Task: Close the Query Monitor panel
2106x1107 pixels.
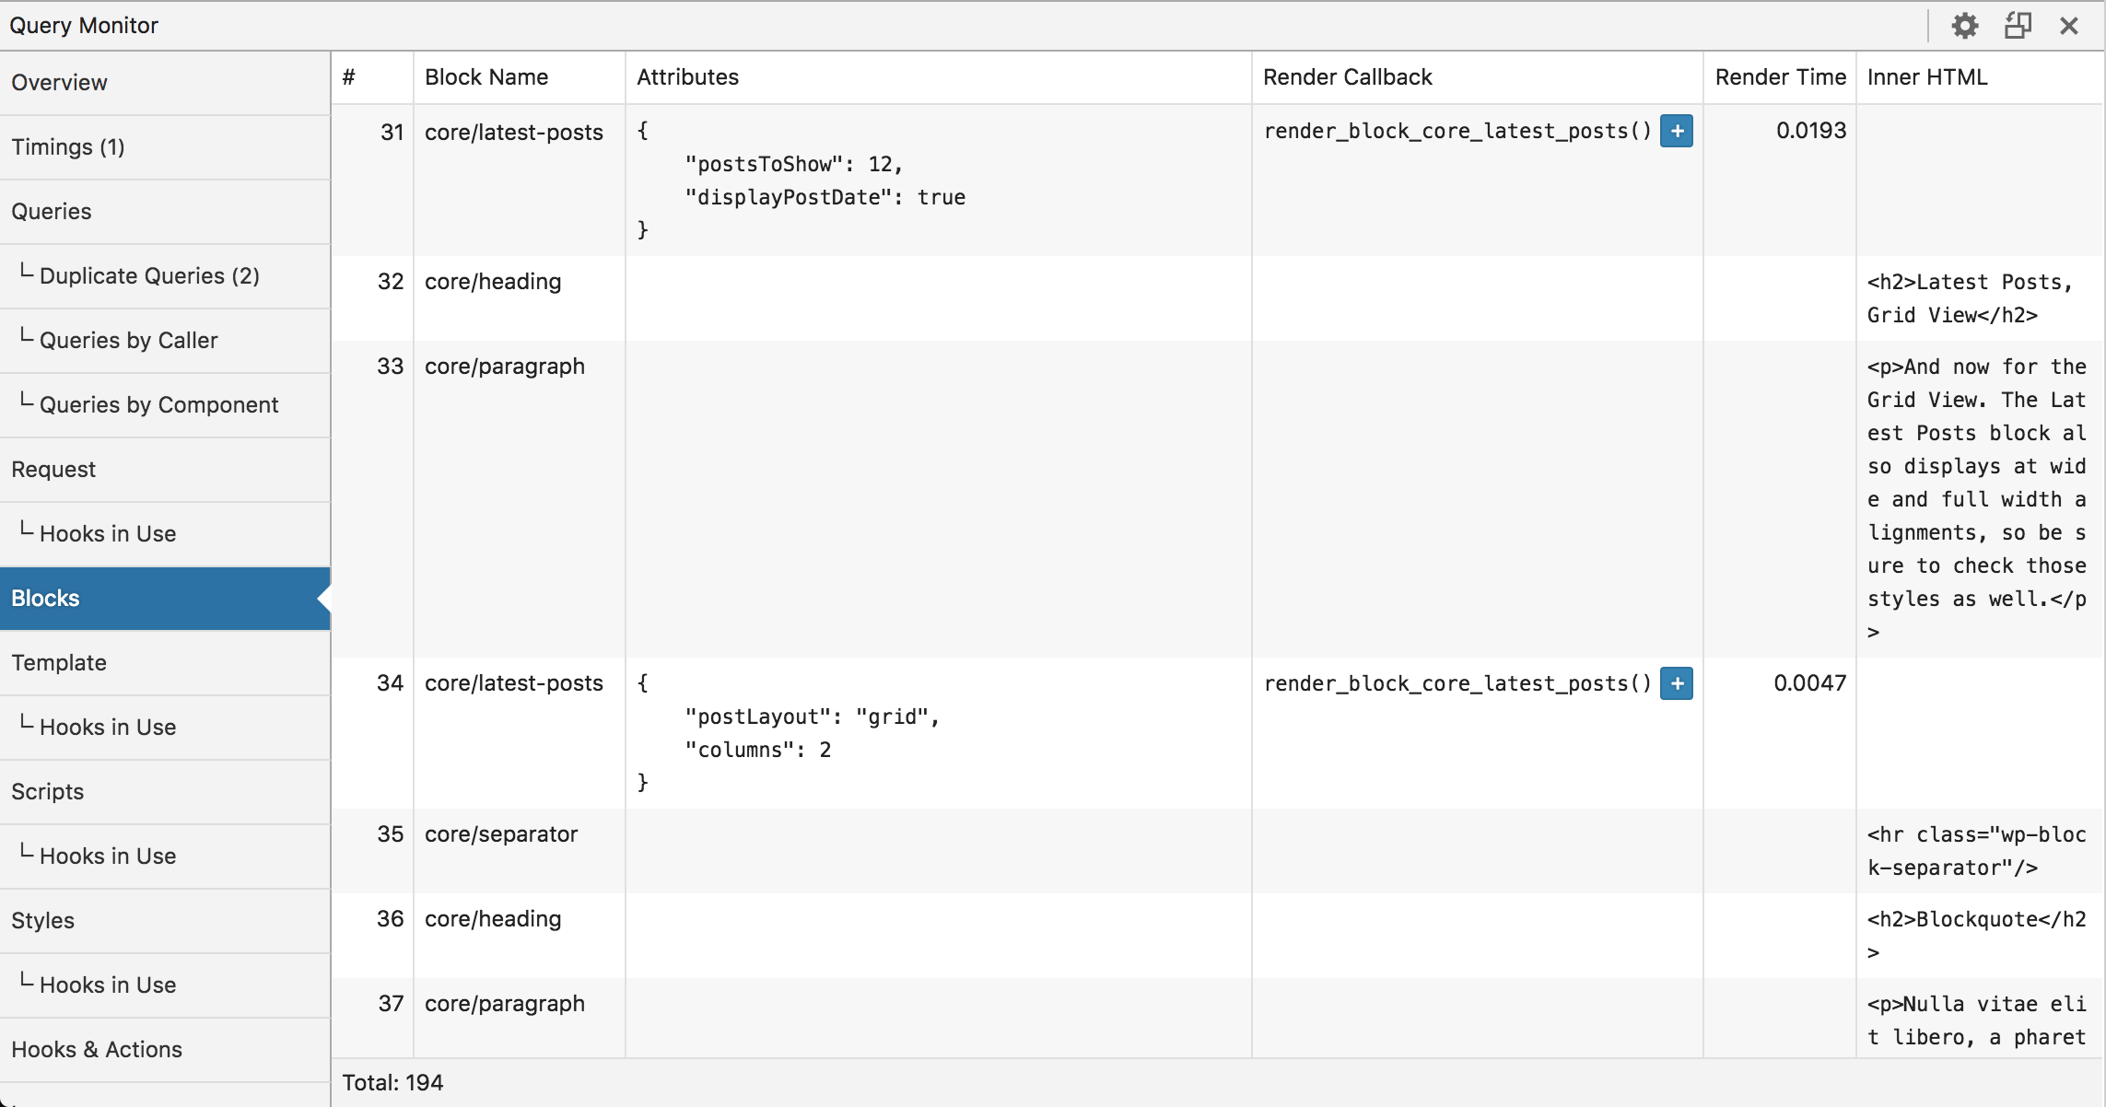Action: click(2069, 26)
